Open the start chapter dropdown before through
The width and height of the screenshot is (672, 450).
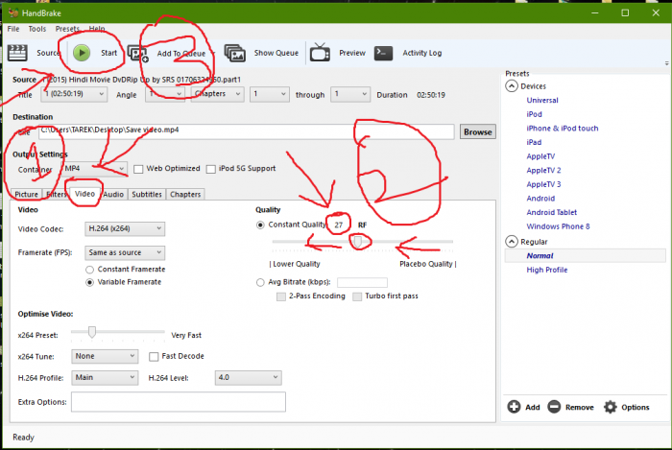(x=269, y=94)
